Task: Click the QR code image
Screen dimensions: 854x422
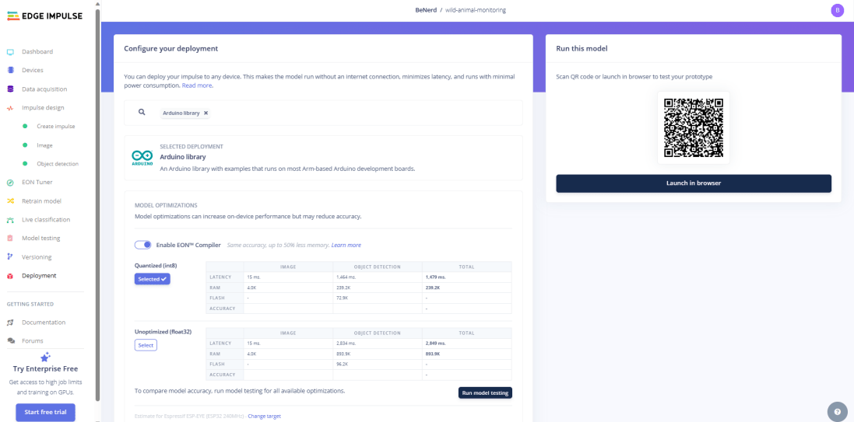Action: 694,127
